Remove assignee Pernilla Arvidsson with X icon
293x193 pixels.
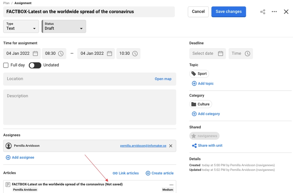171,146
